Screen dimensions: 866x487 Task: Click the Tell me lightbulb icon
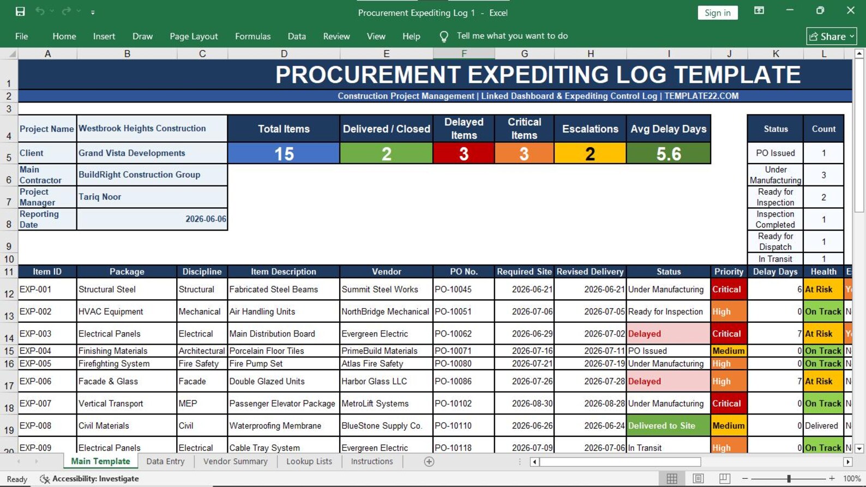pyautogui.click(x=444, y=37)
